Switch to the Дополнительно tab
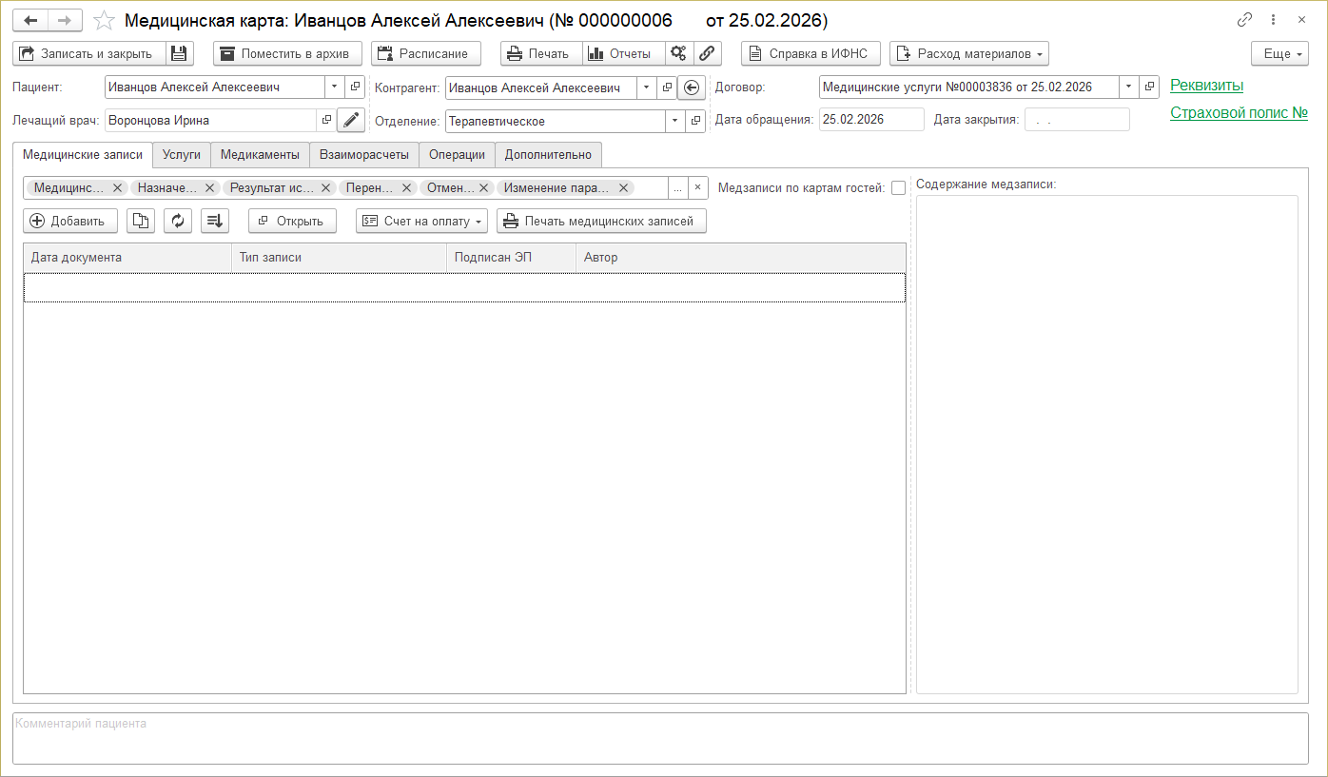This screenshot has height=777, width=1328. point(548,154)
